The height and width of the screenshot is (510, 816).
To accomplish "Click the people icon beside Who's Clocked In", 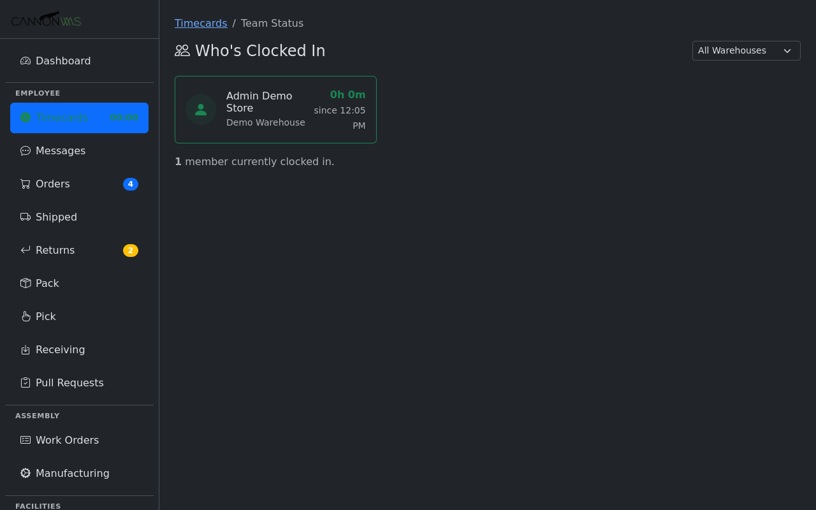I will 182,50.
